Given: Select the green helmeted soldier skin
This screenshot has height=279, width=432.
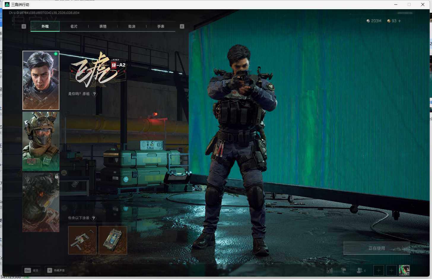Looking at the screenshot, I should point(41,141).
